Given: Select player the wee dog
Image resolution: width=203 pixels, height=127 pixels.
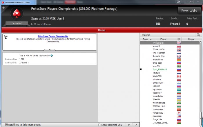Looking at the screenshot, I should click(158, 56).
